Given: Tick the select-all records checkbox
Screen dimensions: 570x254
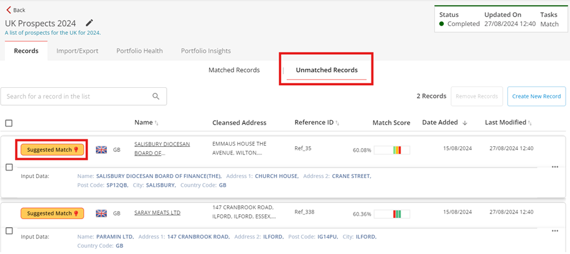Looking at the screenshot, I should [x=9, y=123].
